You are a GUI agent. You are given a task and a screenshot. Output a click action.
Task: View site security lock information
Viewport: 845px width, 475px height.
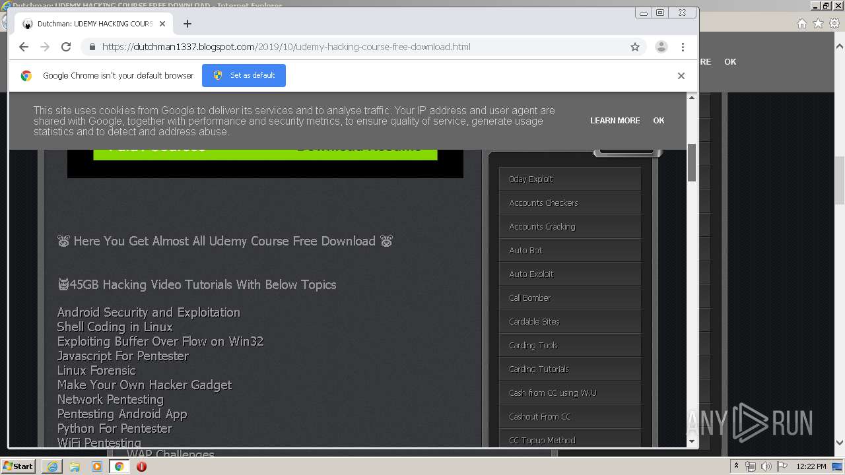click(92, 47)
